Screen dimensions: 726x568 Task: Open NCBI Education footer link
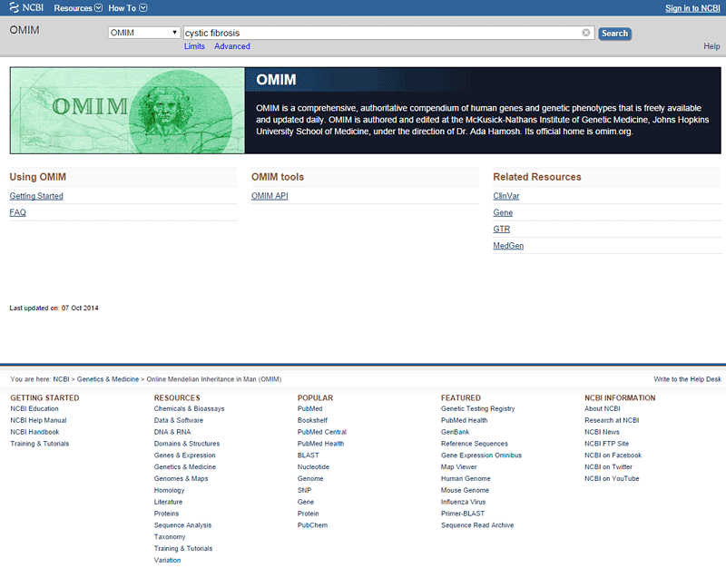pyautogui.click(x=34, y=408)
